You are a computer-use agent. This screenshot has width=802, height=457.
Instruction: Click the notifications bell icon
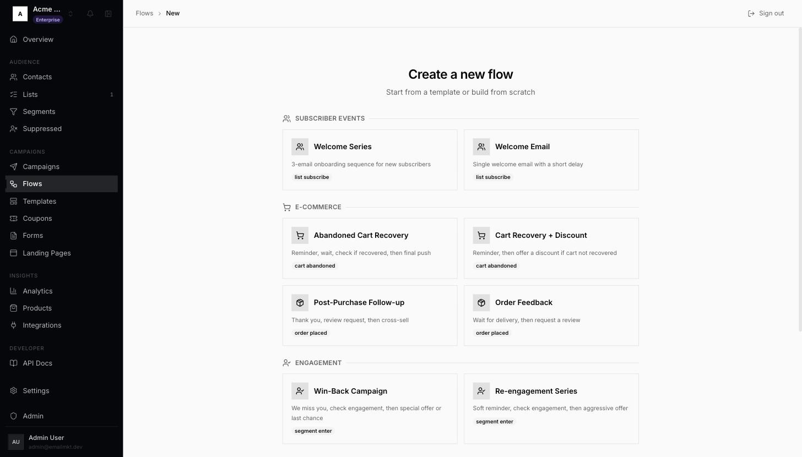pyautogui.click(x=90, y=14)
